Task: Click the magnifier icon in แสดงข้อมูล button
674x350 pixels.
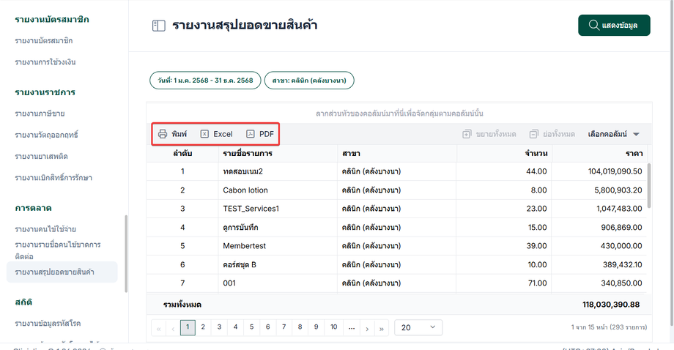Action: [x=593, y=25]
